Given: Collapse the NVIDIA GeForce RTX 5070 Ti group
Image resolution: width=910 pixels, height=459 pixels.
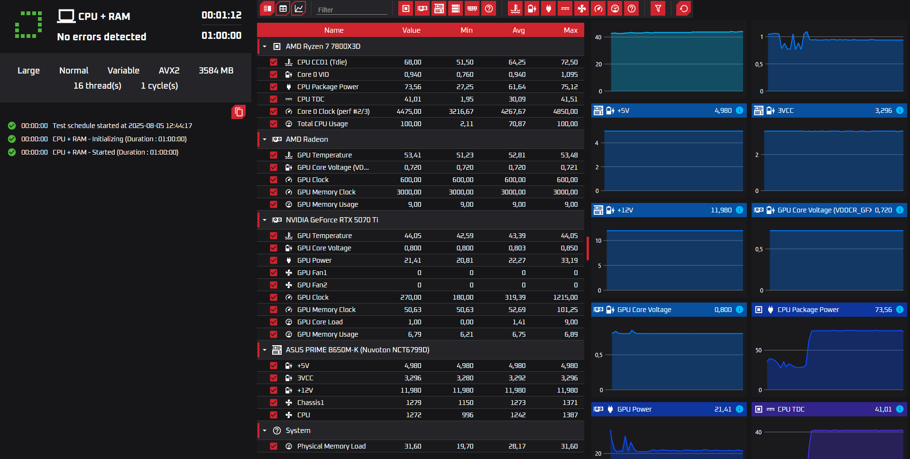Looking at the screenshot, I should click(x=265, y=220).
